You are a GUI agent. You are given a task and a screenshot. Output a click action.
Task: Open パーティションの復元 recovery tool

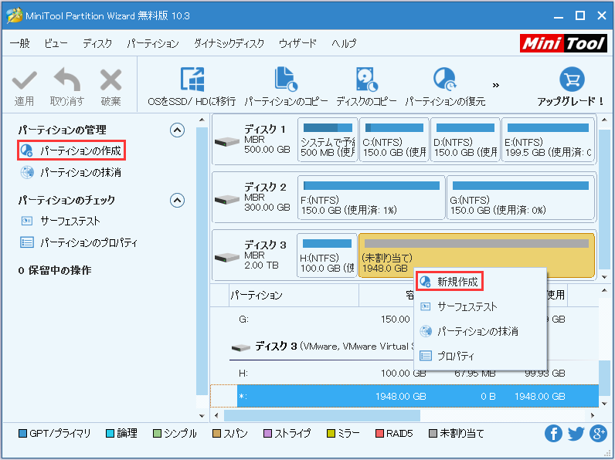point(445,80)
